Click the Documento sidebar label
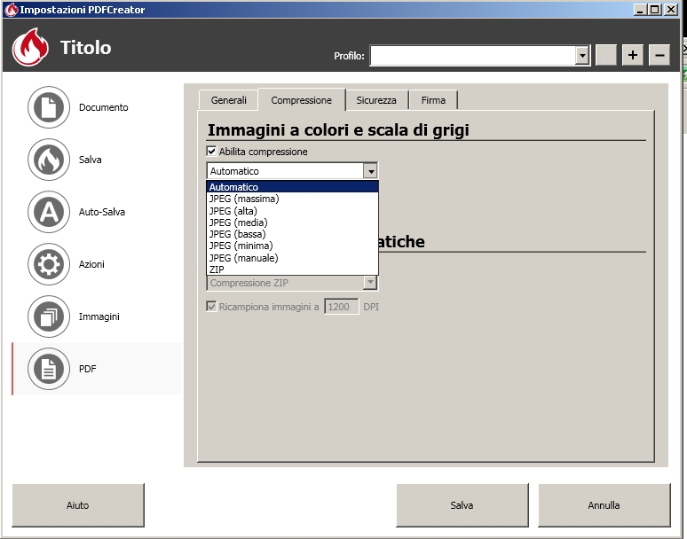 (x=103, y=107)
